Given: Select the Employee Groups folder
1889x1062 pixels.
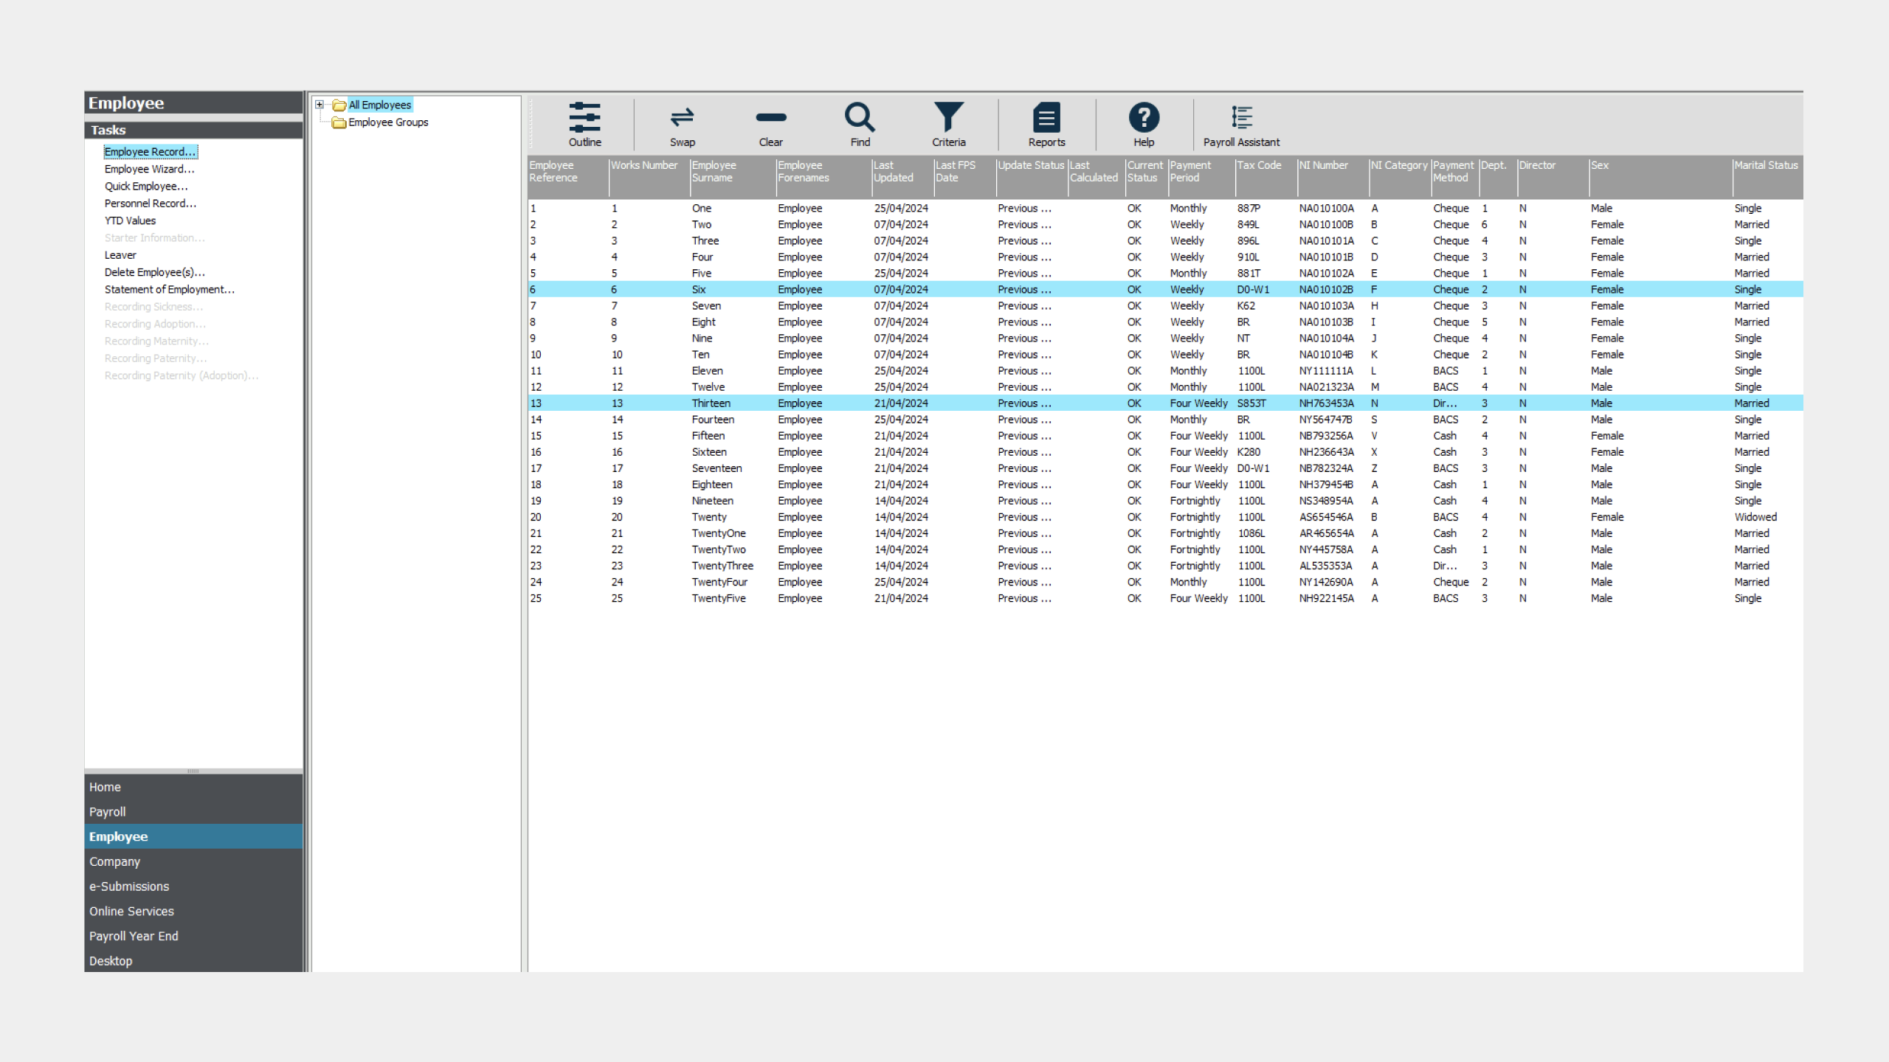Looking at the screenshot, I should 387,122.
